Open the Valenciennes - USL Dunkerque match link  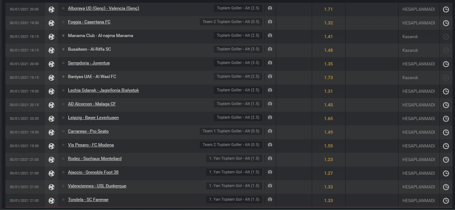point(97,186)
